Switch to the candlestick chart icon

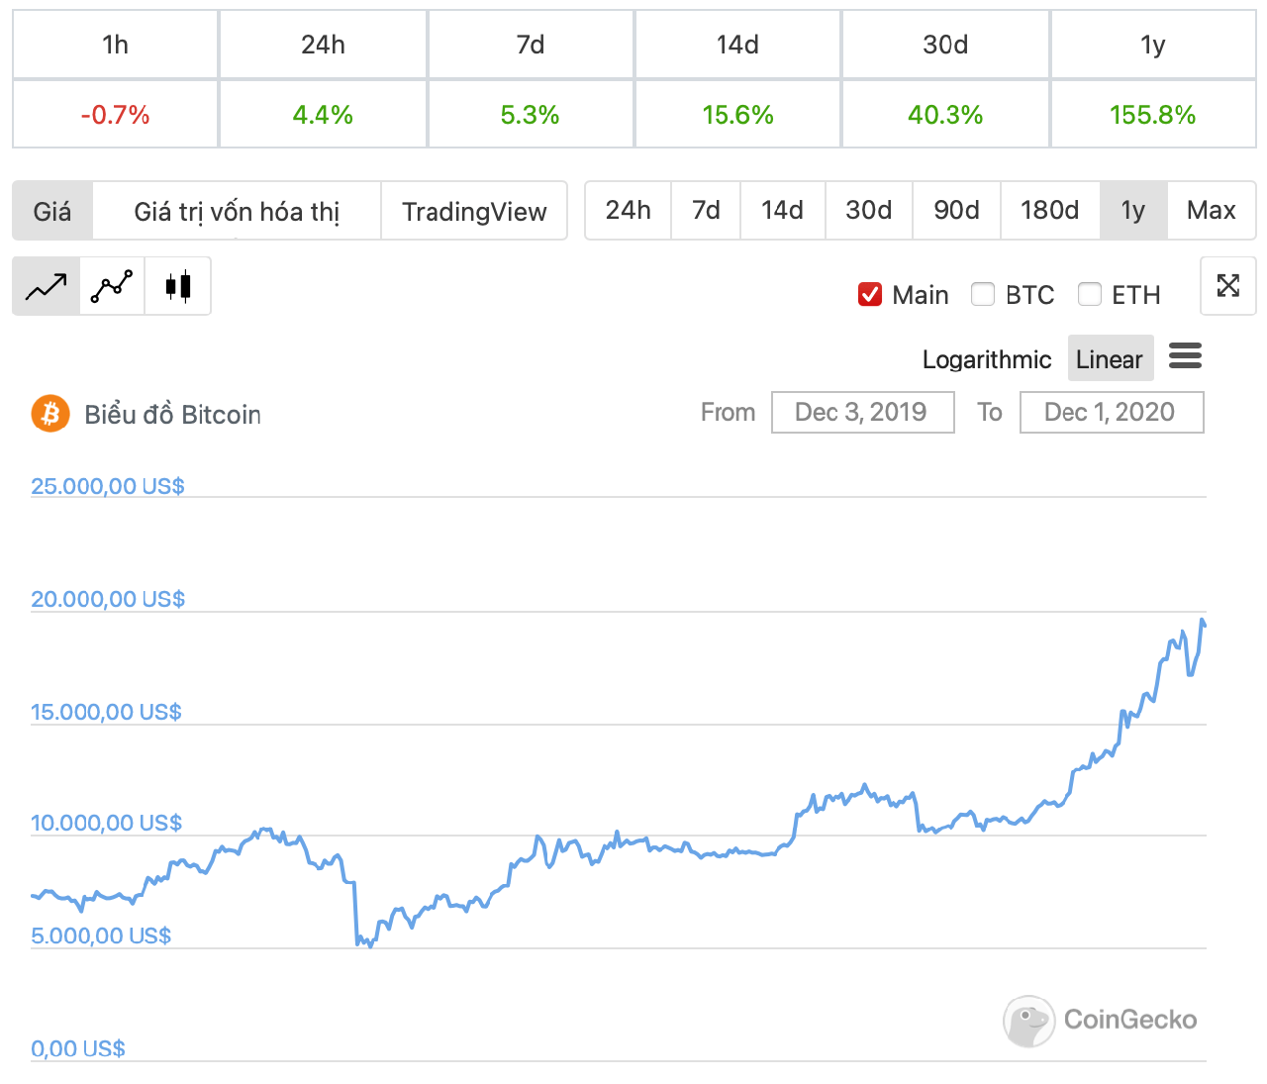point(178,286)
